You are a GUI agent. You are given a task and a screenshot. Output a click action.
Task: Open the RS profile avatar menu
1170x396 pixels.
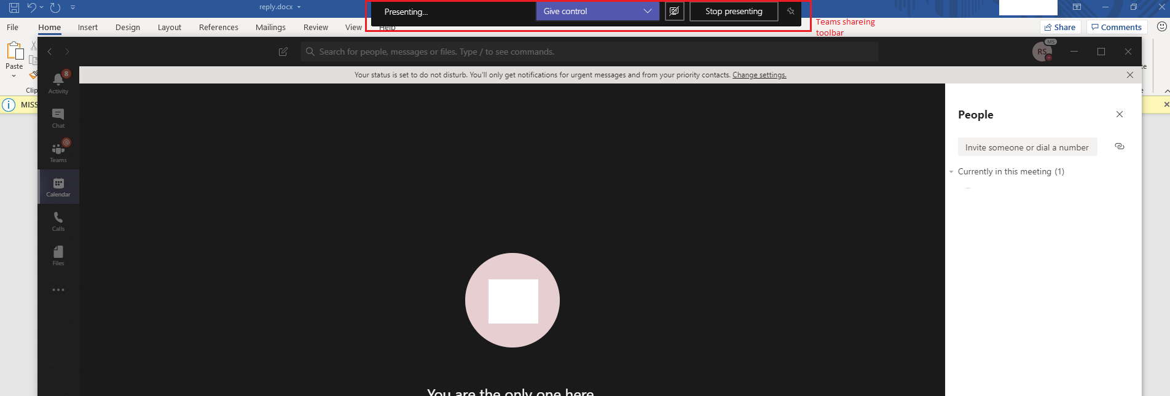click(1042, 52)
